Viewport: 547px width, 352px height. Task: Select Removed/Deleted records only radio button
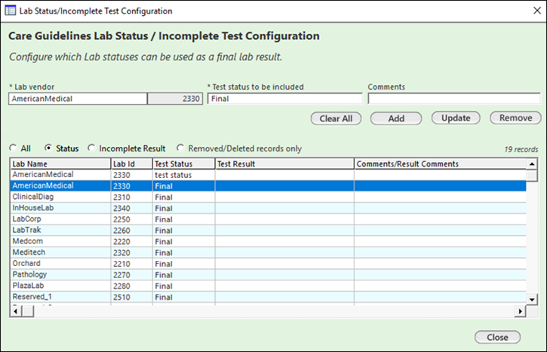[x=180, y=148]
